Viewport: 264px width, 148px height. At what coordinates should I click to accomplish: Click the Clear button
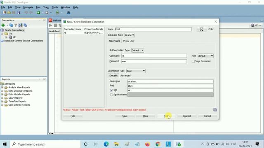[146, 116]
